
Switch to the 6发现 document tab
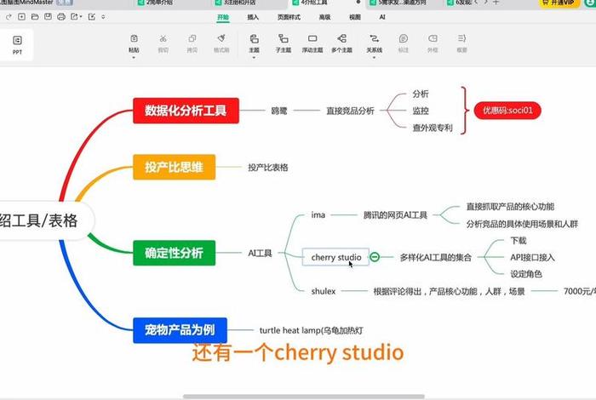click(x=458, y=3)
